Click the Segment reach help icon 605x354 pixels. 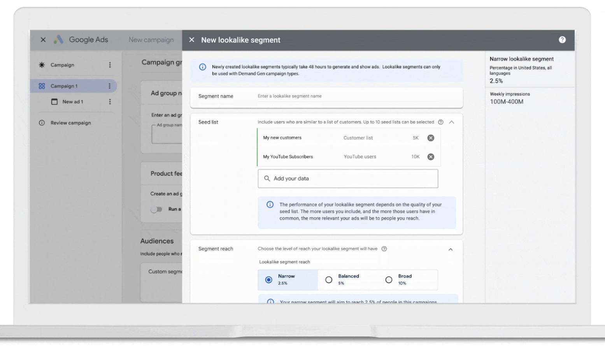click(384, 249)
